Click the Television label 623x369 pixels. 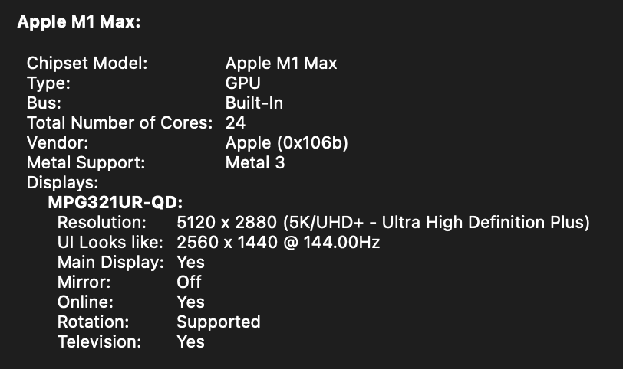coord(99,341)
